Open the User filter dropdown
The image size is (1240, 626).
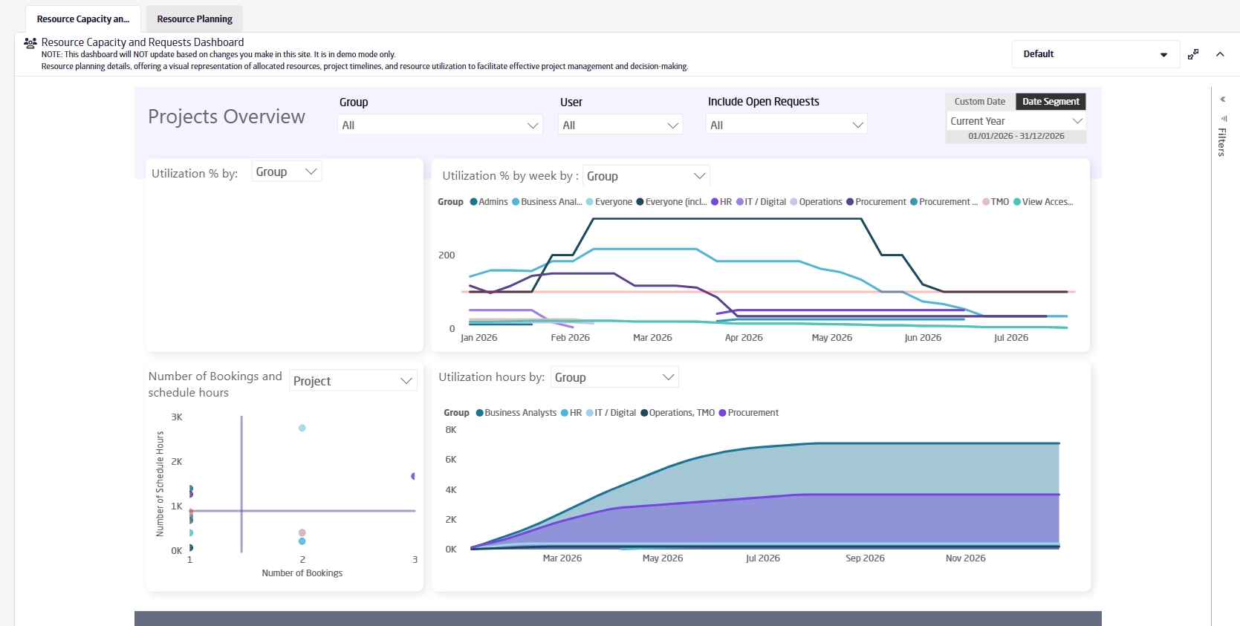pyautogui.click(x=620, y=125)
